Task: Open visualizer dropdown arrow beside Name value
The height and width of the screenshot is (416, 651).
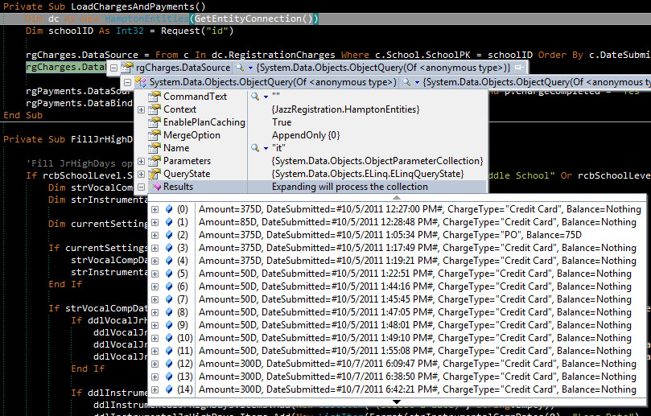Action: point(266,148)
